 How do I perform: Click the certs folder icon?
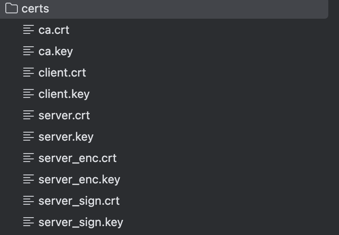[11, 8]
